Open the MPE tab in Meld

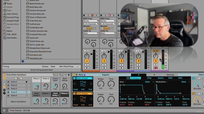180,78
